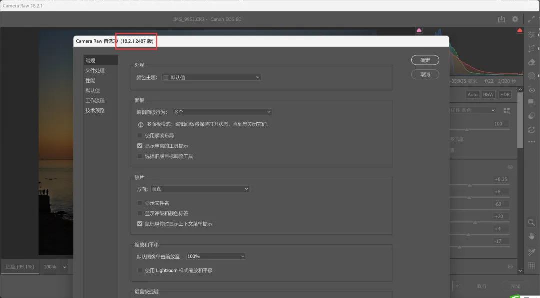
Task: Click the slider handle for +0.35 value
Action: pos(469,185)
